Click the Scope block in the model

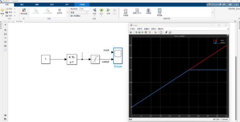(118, 56)
